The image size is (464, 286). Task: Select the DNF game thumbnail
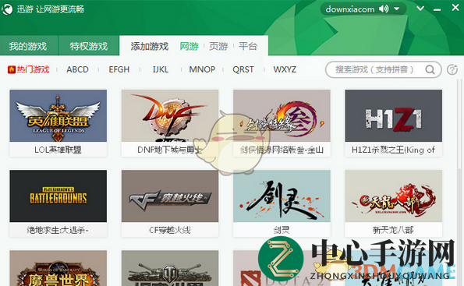click(x=170, y=115)
